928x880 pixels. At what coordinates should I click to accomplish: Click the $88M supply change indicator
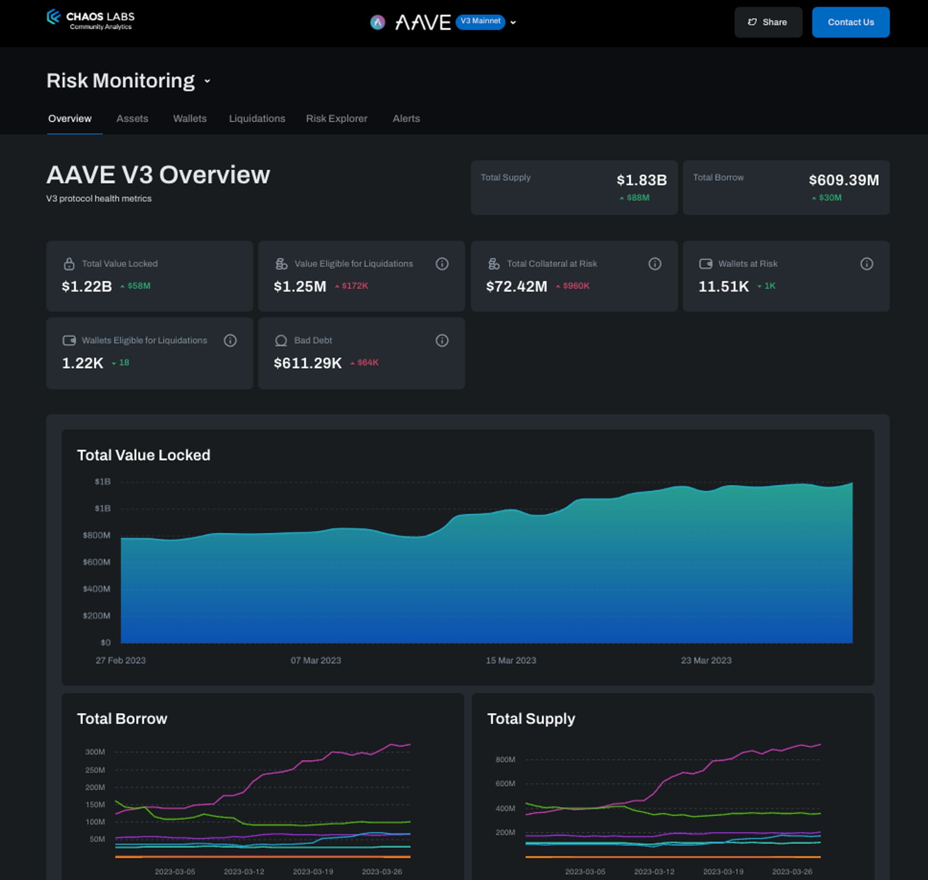point(635,198)
